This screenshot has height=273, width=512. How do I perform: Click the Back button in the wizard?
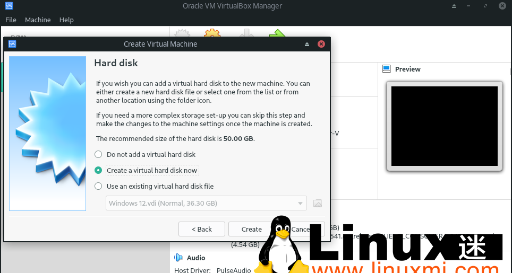click(201, 229)
